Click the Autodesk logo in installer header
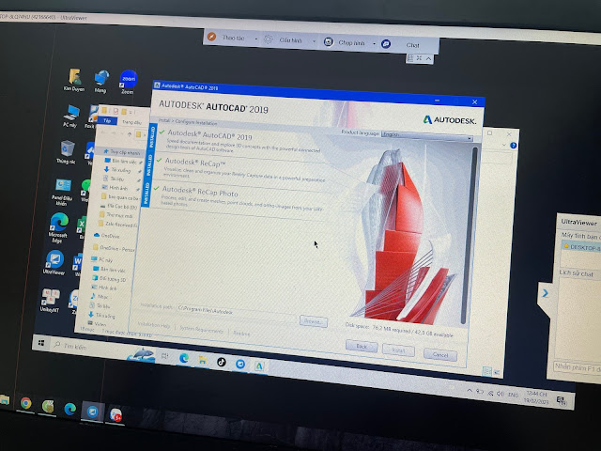This screenshot has width=601, height=451. pyautogui.click(x=450, y=120)
